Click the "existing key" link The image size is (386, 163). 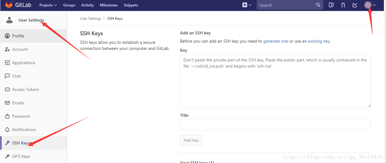(319, 41)
